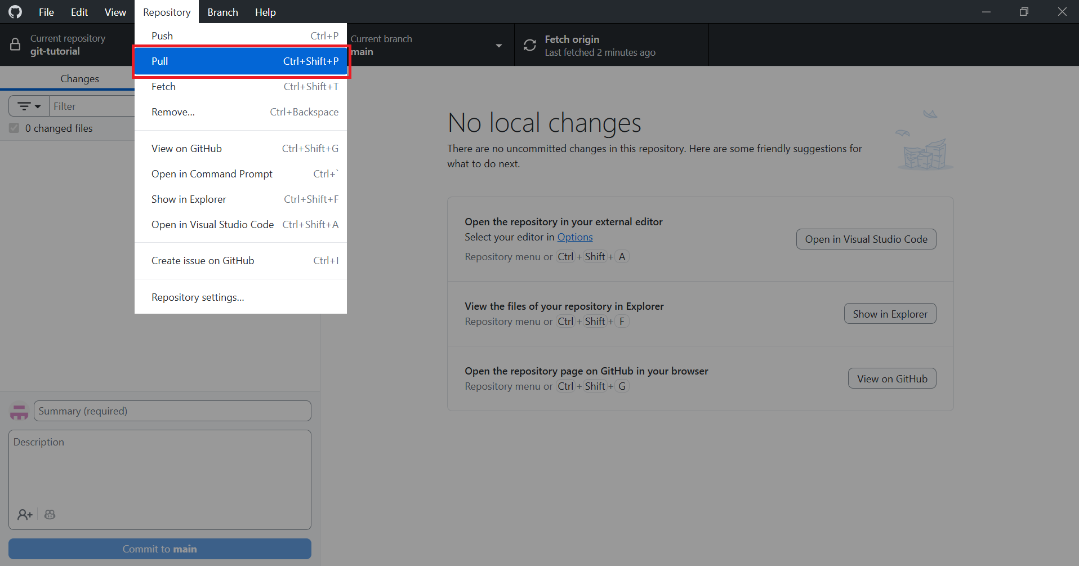Choose the Open in Visual Studio Code menu entry
This screenshot has width=1079, height=566.
tap(240, 225)
